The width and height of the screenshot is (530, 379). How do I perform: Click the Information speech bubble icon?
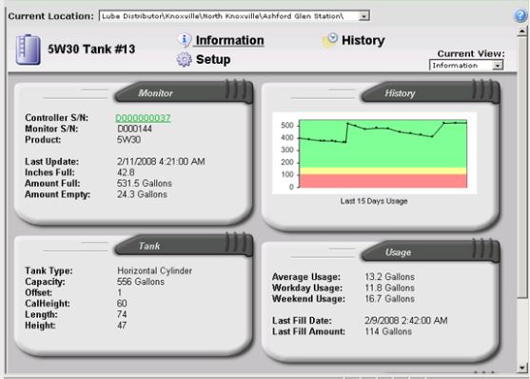pos(185,40)
